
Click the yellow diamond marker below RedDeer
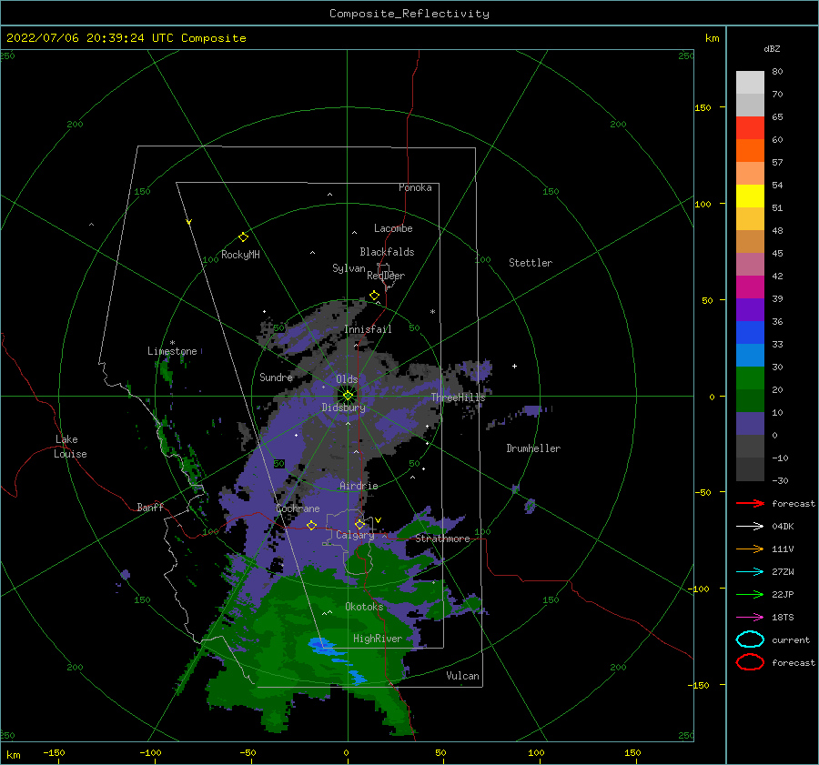pyautogui.click(x=375, y=296)
